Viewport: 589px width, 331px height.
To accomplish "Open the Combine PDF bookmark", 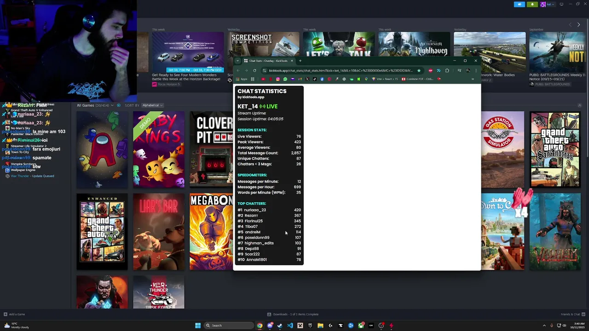I will click(x=418, y=79).
